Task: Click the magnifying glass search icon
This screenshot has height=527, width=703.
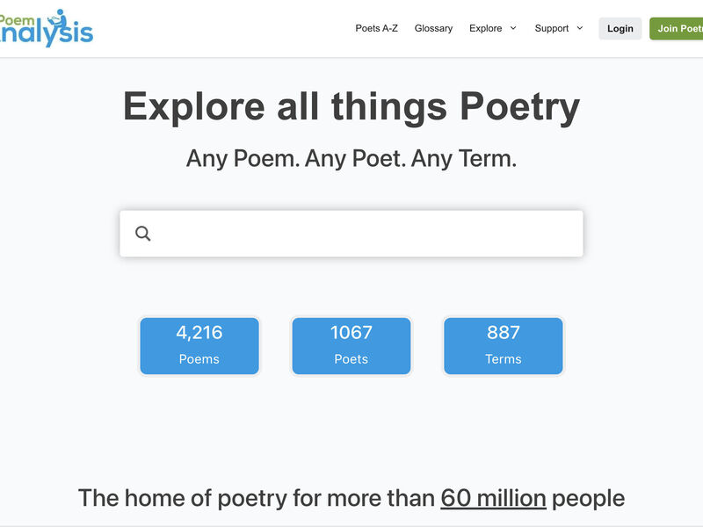Action: pyautogui.click(x=143, y=232)
